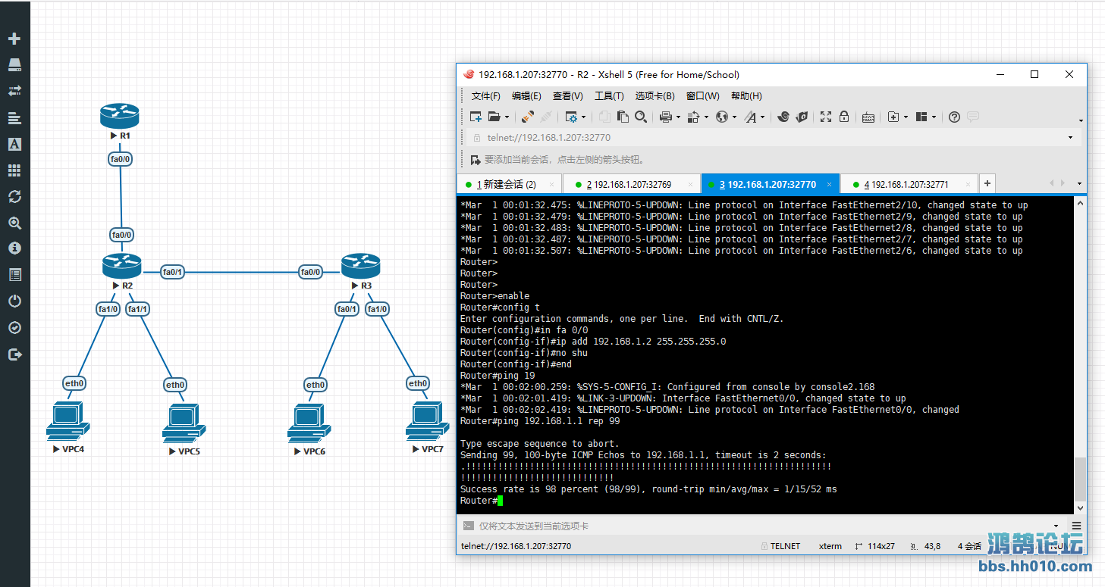Screen dimensions: 1105x587
Task: Select the VPC4 computer node
Action: click(67, 421)
